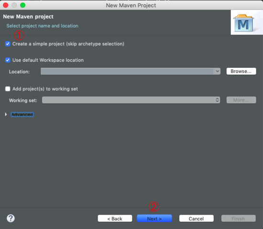Click the red close window button
Image resolution: width=263 pixels, height=229 pixels.
[6, 5]
